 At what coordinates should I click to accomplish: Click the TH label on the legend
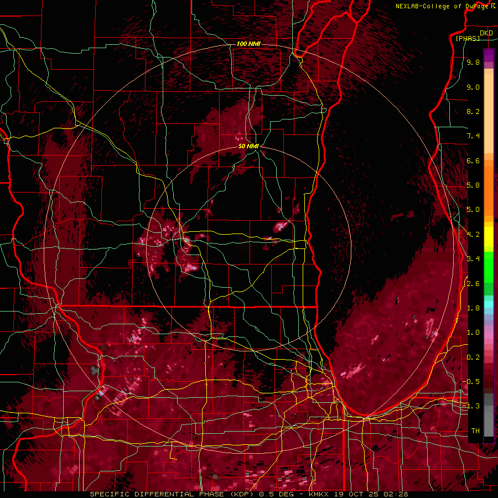[x=475, y=431]
